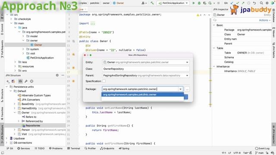Go to previous highlighted problem arrow
This screenshot has height=155, width=276.
[204, 15]
